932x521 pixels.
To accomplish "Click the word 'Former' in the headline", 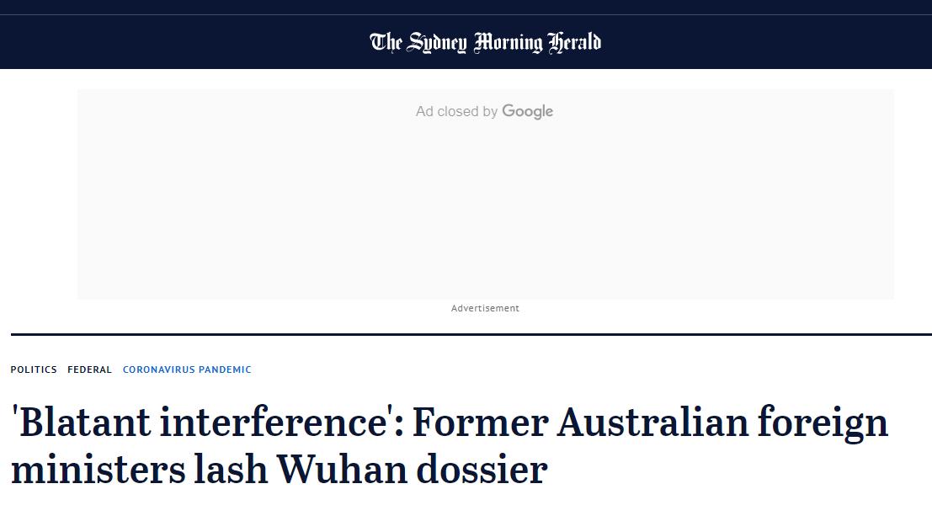I will click(479, 422).
